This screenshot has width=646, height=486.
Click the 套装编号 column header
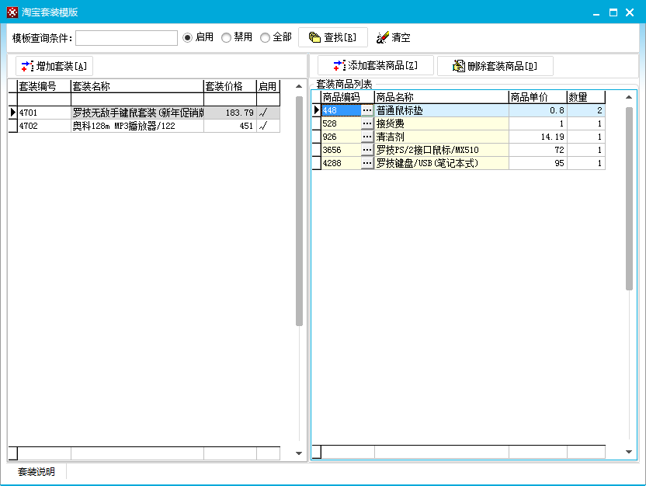coord(44,86)
